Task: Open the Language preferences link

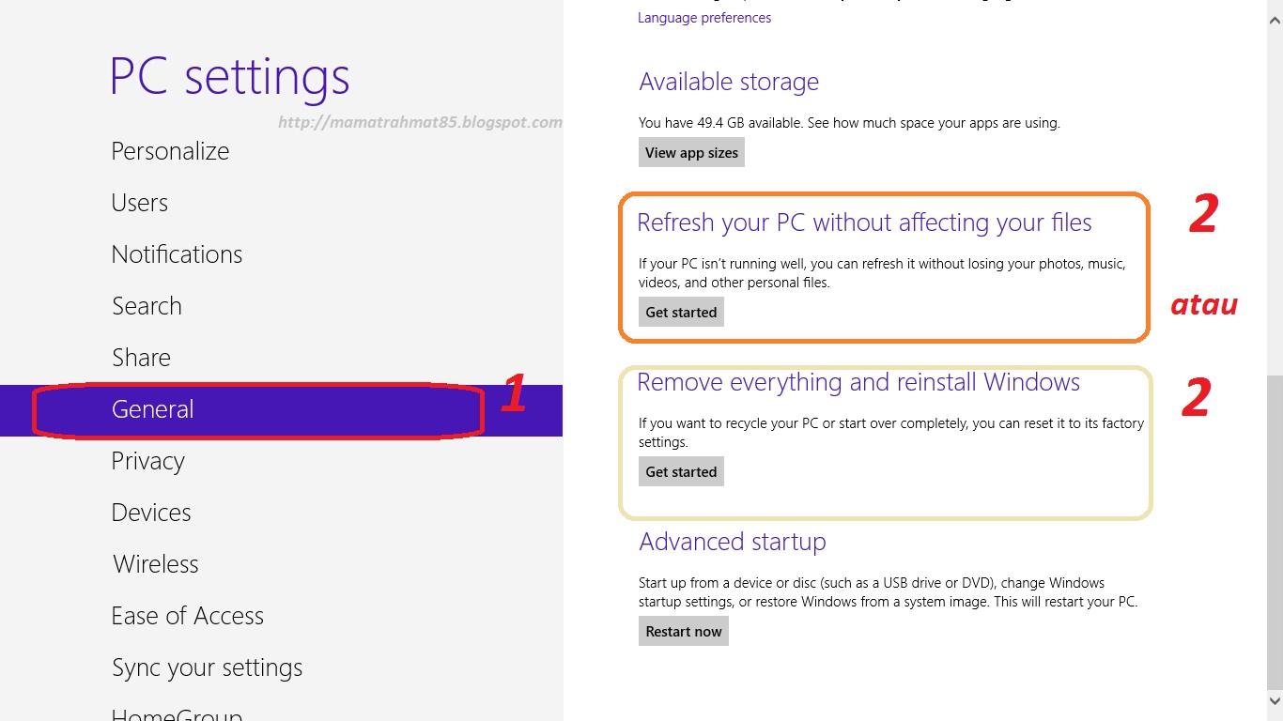Action: coord(704,18)
